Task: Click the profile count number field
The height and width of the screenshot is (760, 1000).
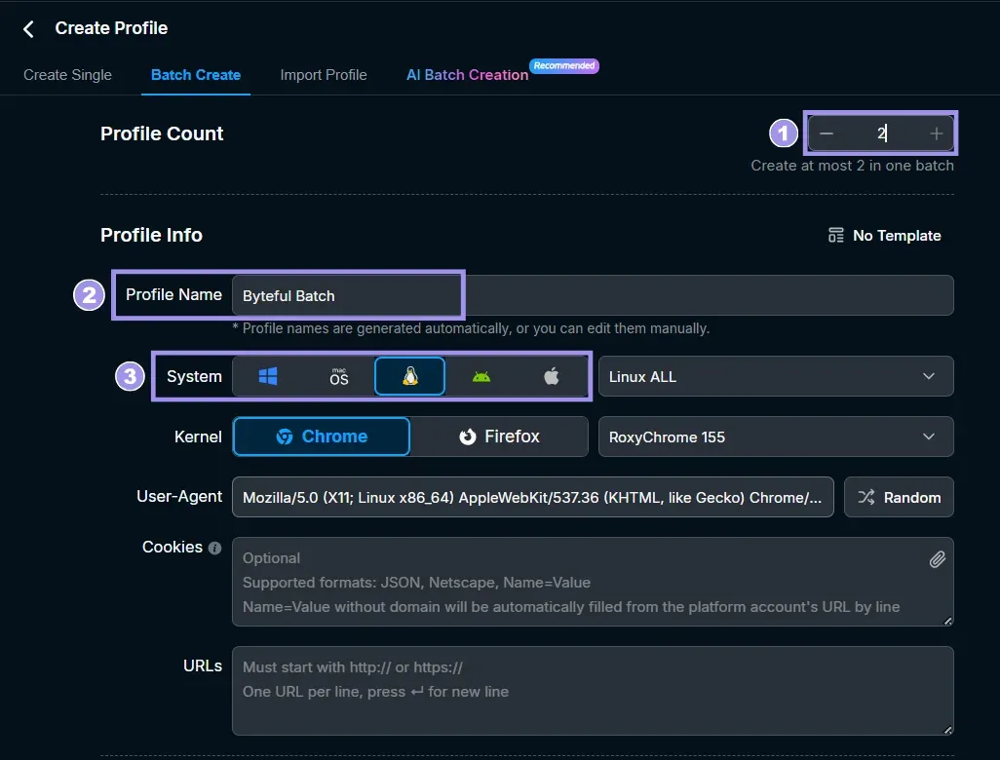Action: click(x=881, y=133)
